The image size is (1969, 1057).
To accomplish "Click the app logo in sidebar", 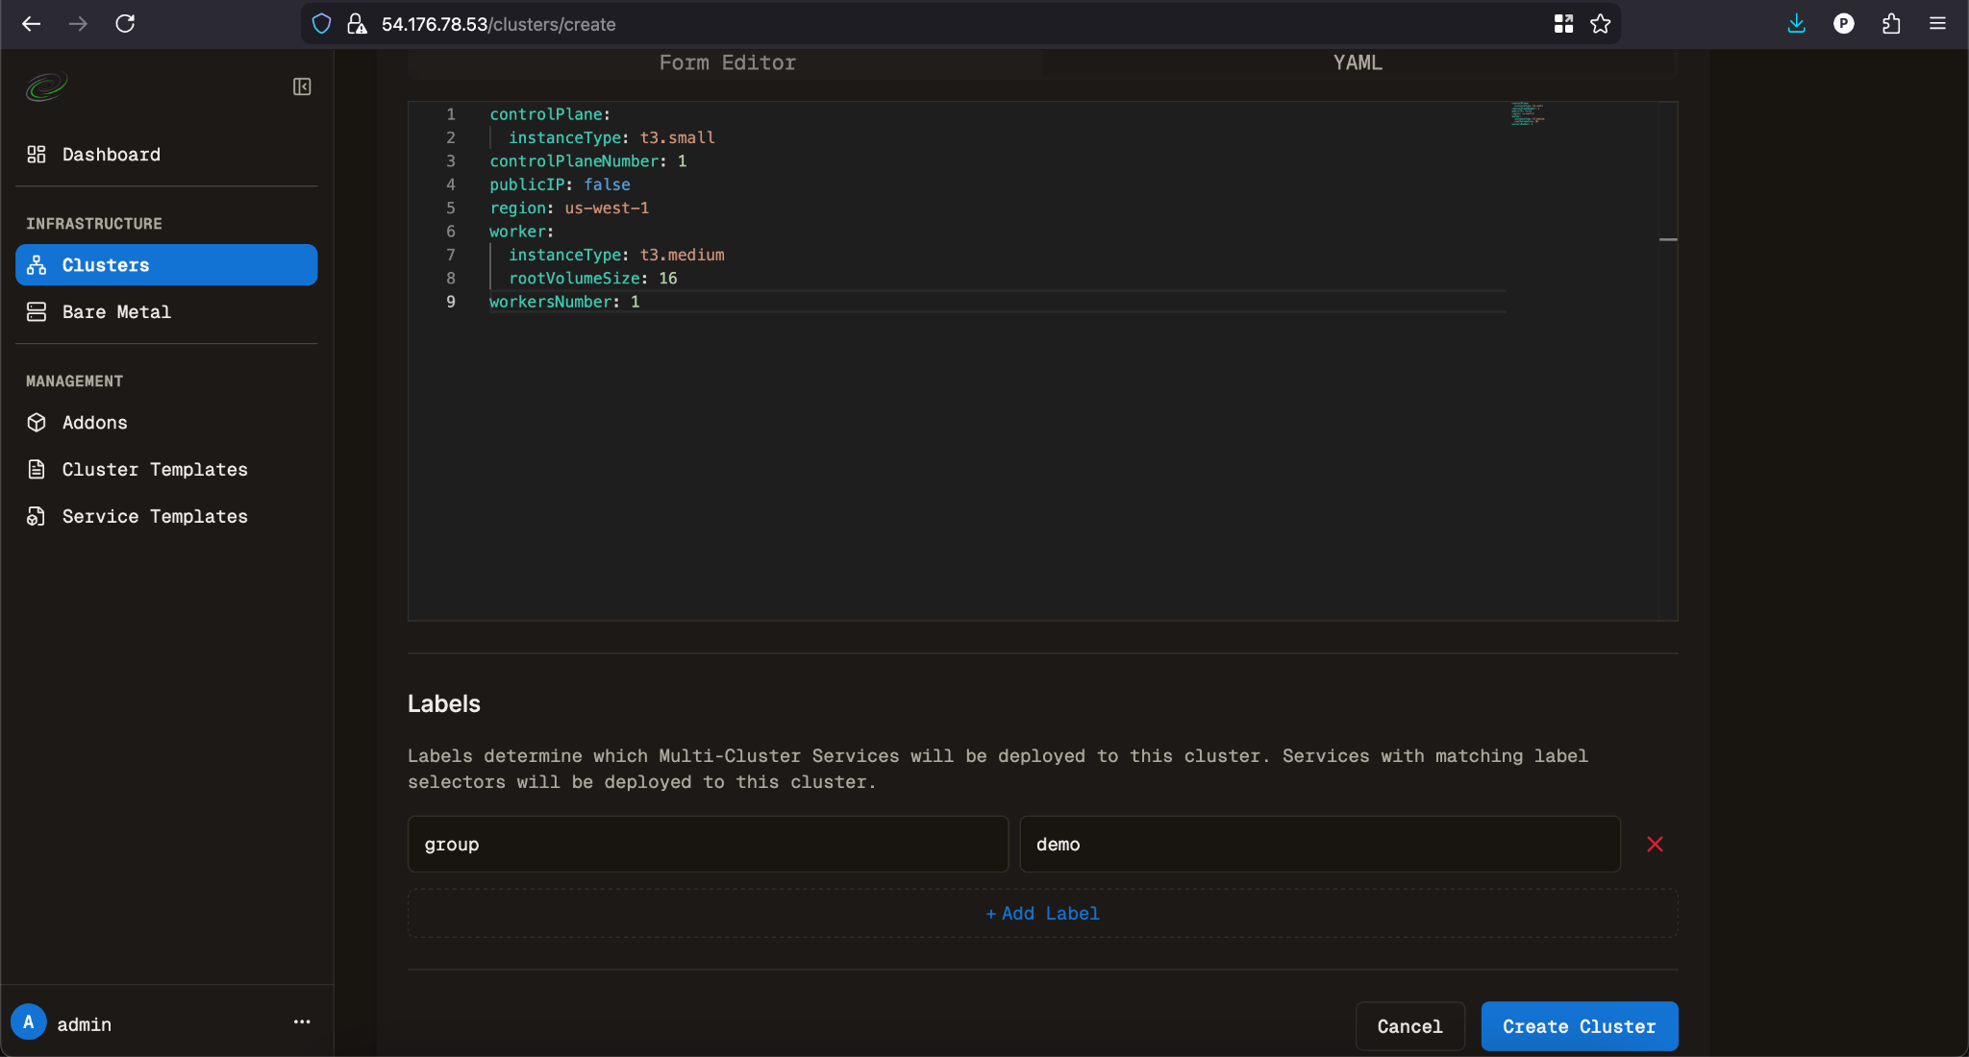I will 46,87.
